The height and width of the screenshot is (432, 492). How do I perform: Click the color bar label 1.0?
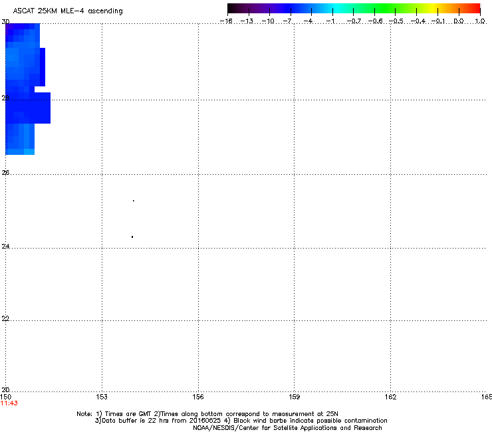480,21
